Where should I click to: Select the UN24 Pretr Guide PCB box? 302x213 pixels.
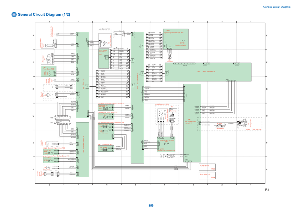click(207, 176)
